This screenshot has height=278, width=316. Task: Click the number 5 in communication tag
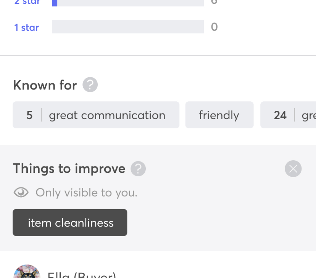[29, 115]
